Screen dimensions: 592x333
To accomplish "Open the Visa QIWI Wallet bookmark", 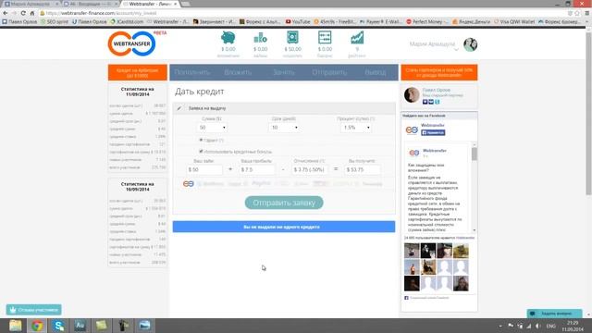I will [x=514, y=22].
